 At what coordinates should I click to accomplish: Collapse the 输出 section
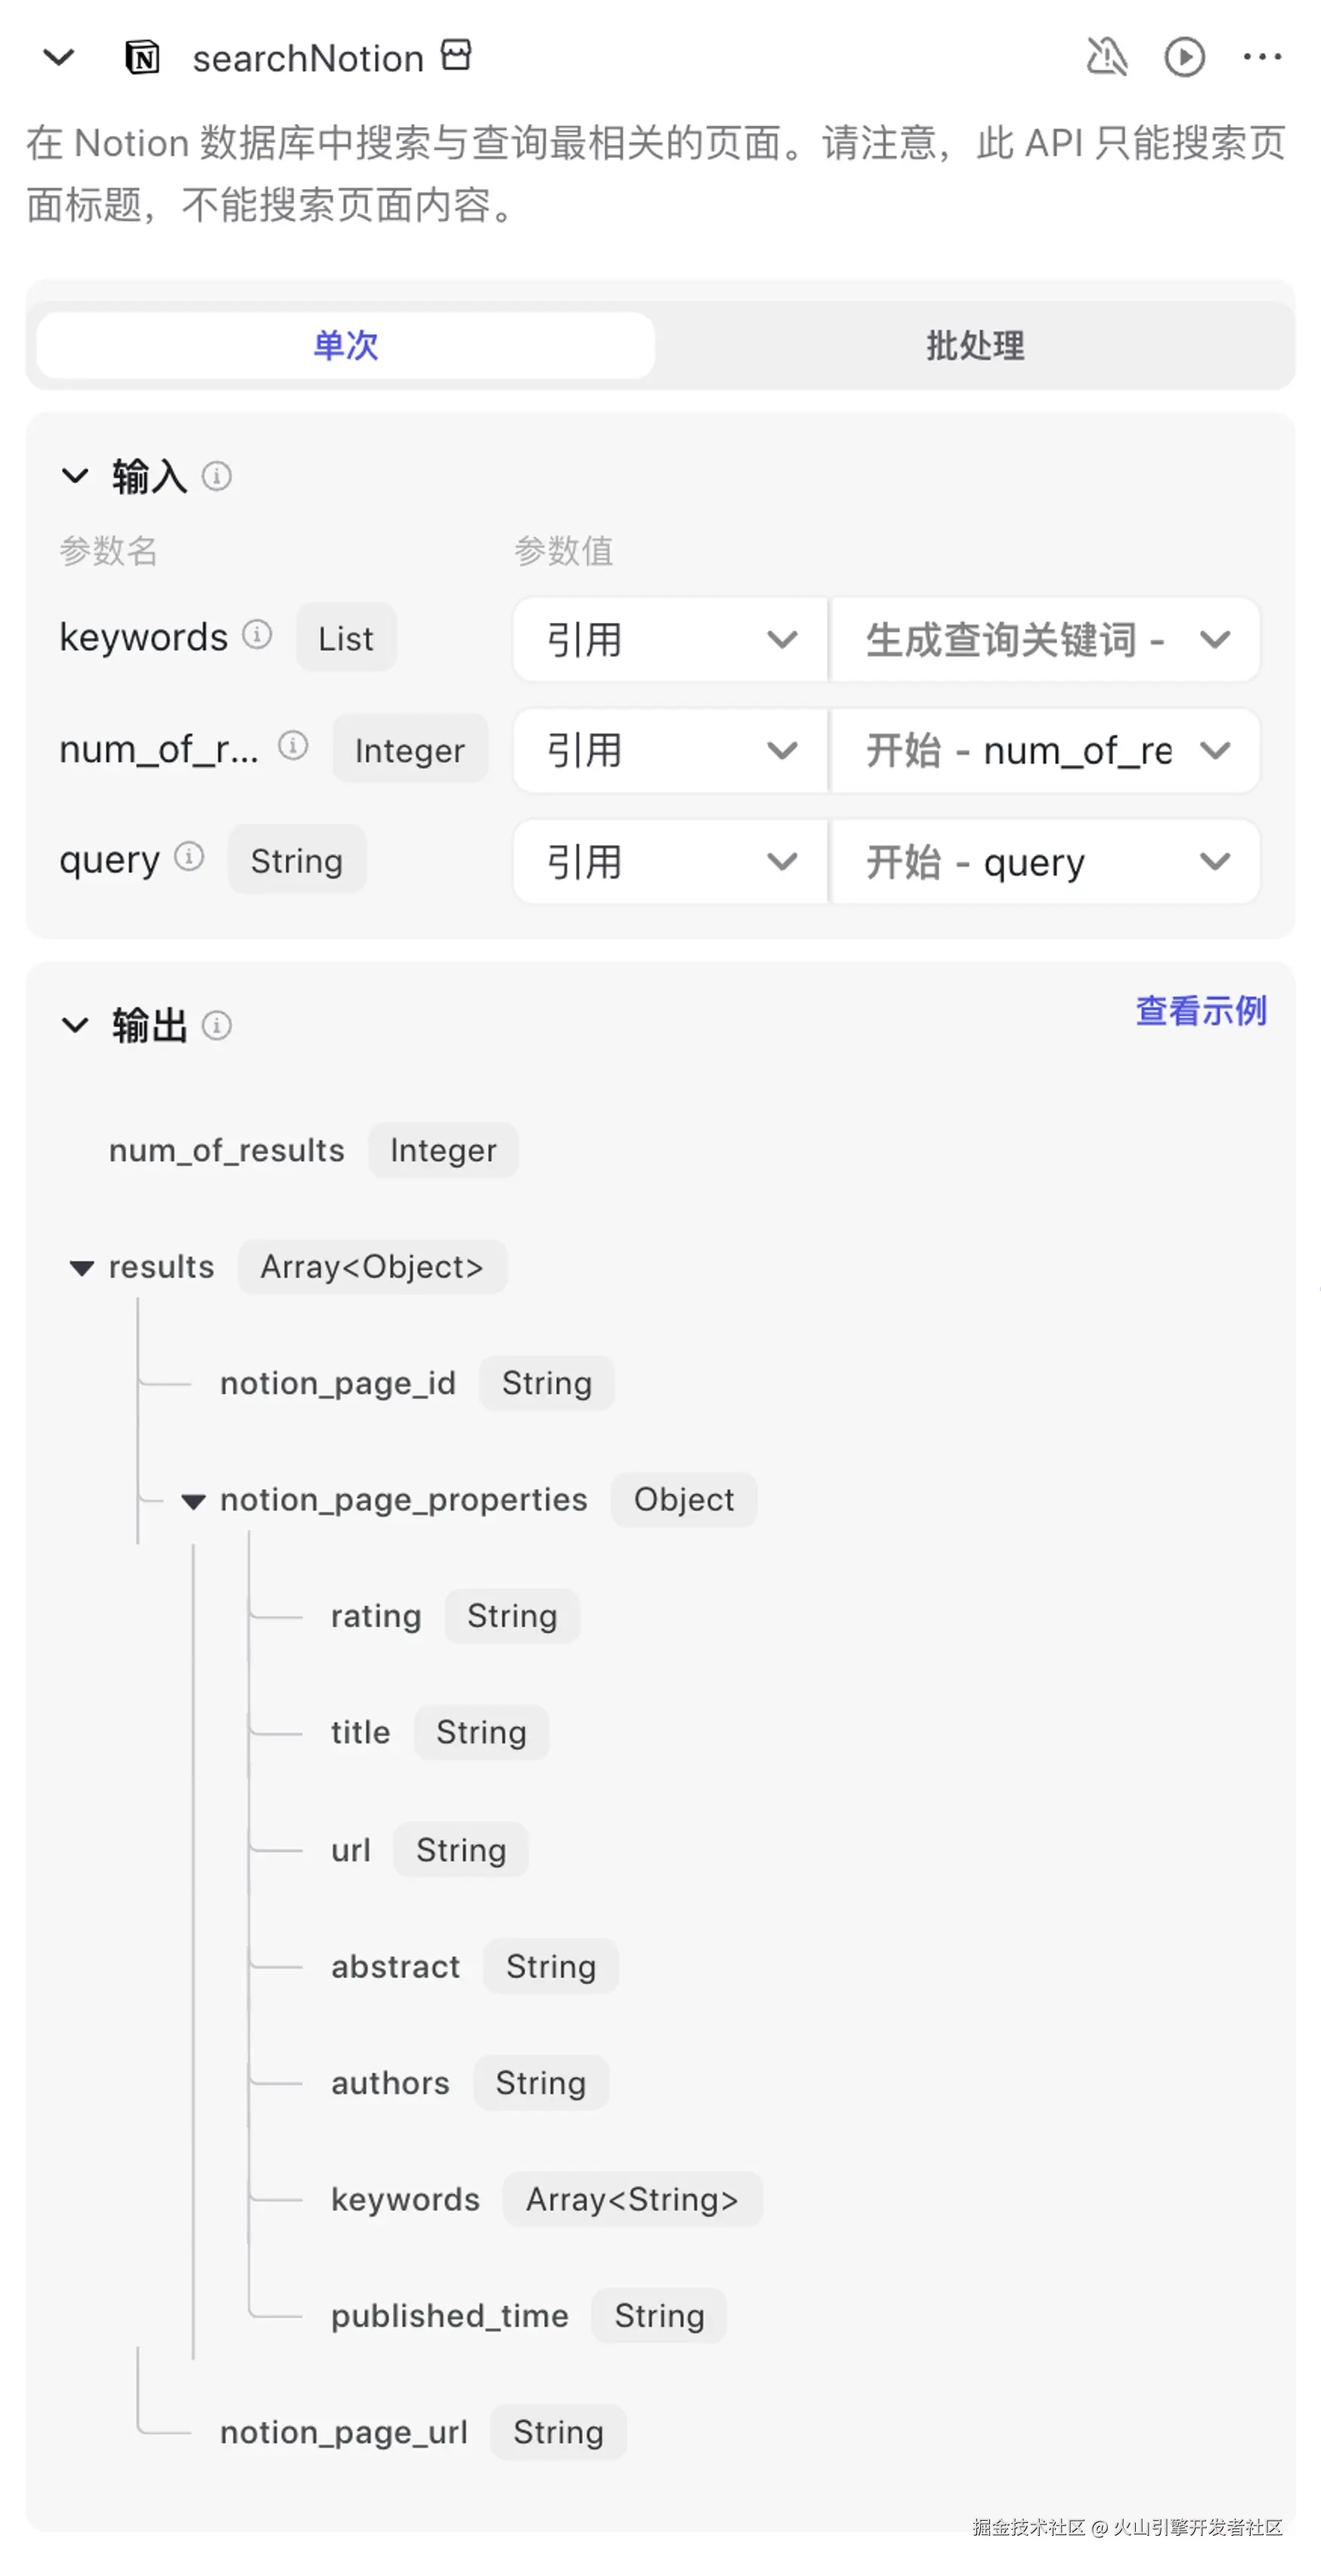point(75,1025)
